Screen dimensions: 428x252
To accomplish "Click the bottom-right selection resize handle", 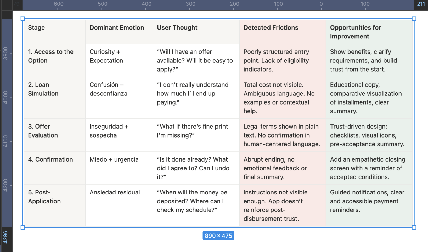I will [414, 227].
